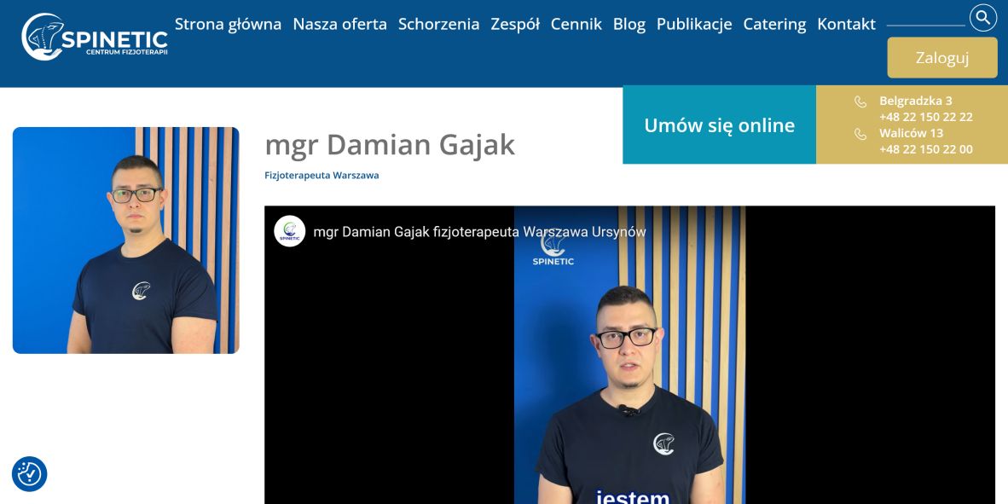Open the Publikacje menu item
The image size is (1008, 504).
click(x=694, y=25)
